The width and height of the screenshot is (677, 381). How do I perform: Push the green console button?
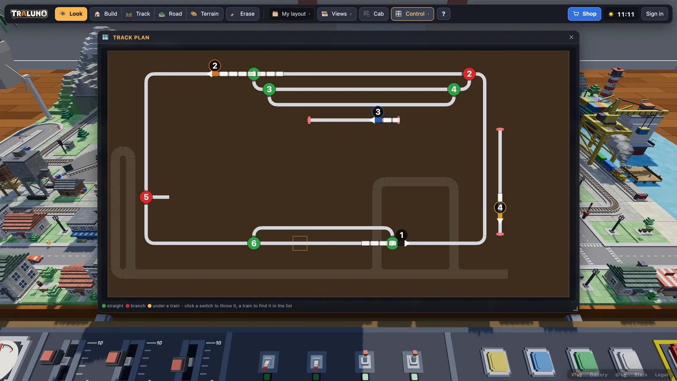(x=583, y=362)
